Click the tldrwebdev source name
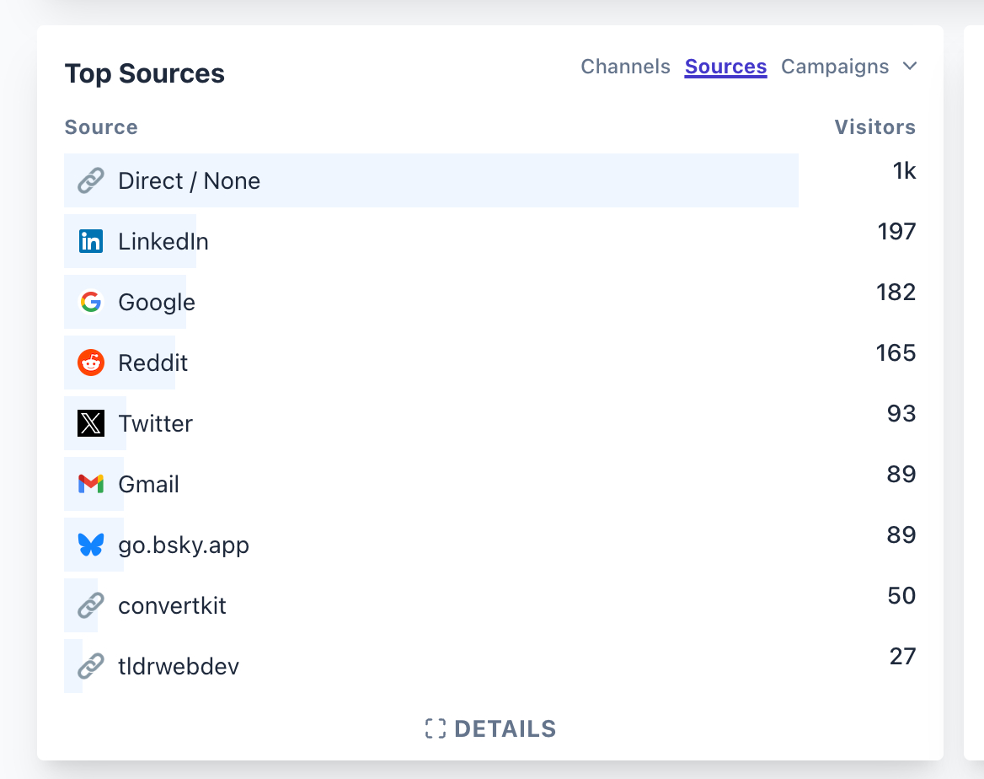 click(179, 667)
